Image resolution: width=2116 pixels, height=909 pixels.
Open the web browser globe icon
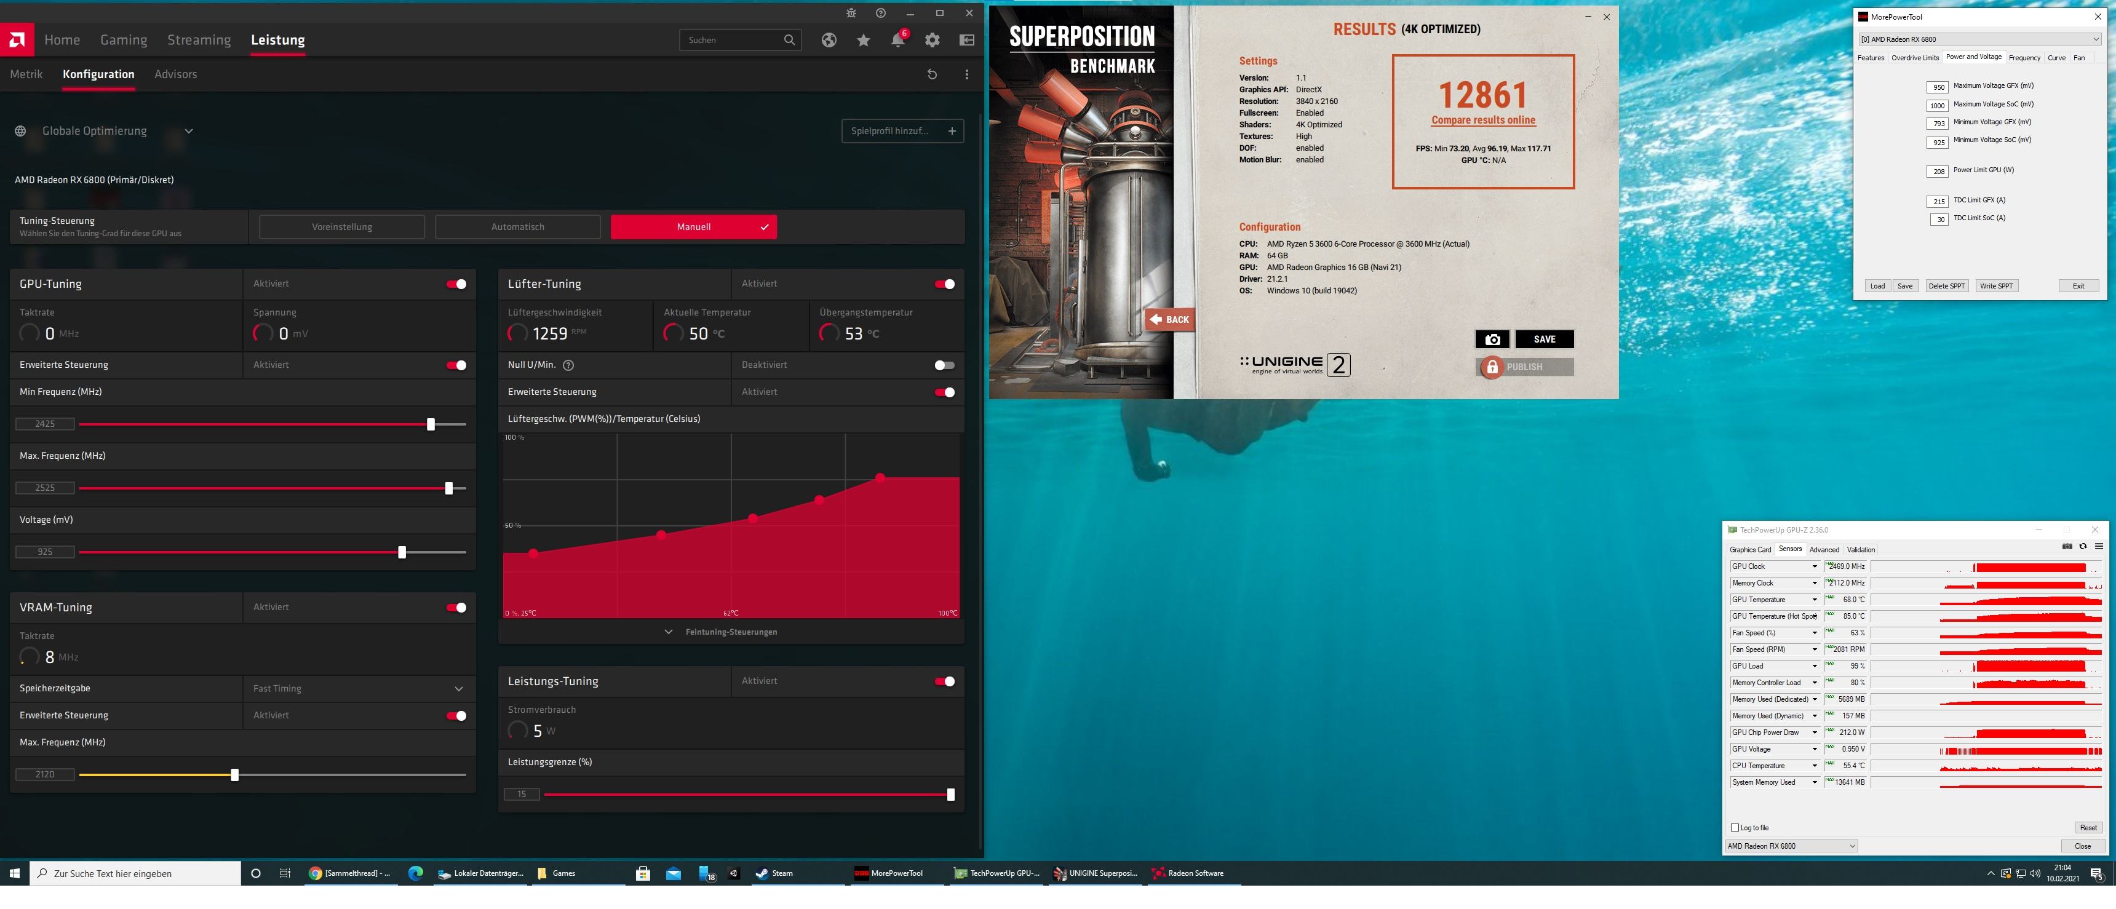tap(829, 39)
